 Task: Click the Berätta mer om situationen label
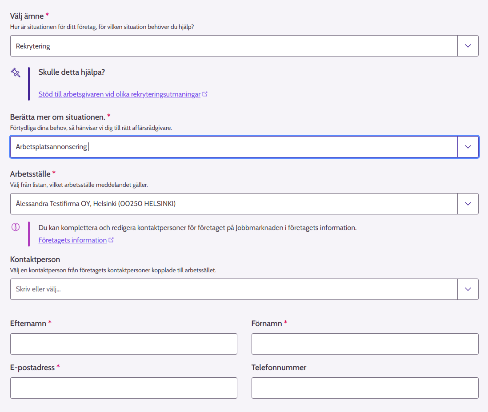tap(58, 117)
